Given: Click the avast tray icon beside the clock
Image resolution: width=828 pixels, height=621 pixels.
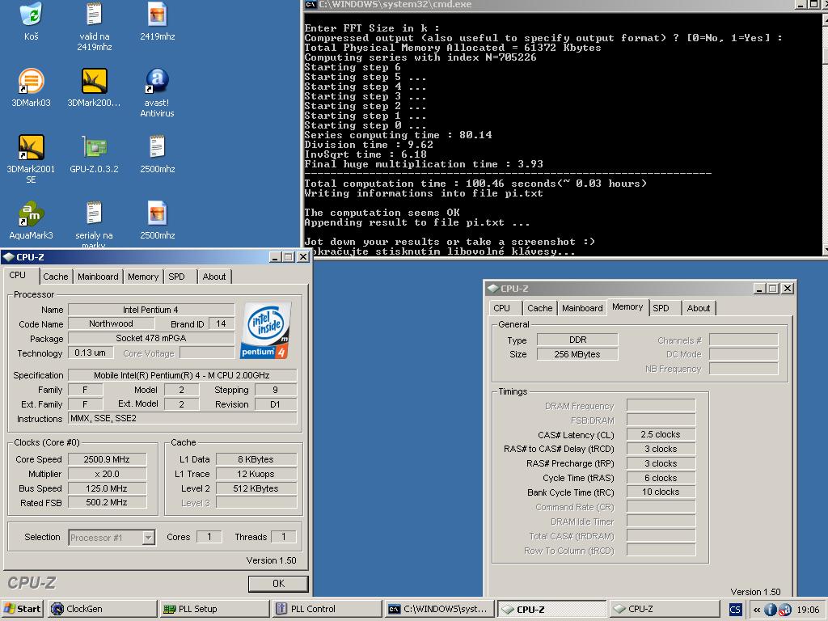Looking at the screenshot, I should click(x=785, y=610).
